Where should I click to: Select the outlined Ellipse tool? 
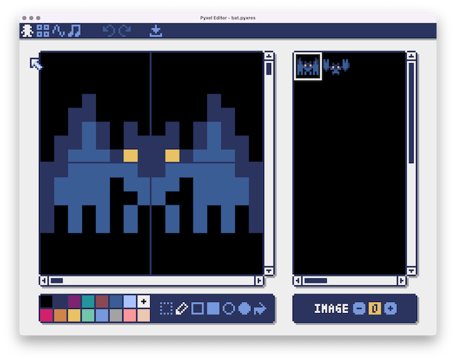[x=229, y=308]
